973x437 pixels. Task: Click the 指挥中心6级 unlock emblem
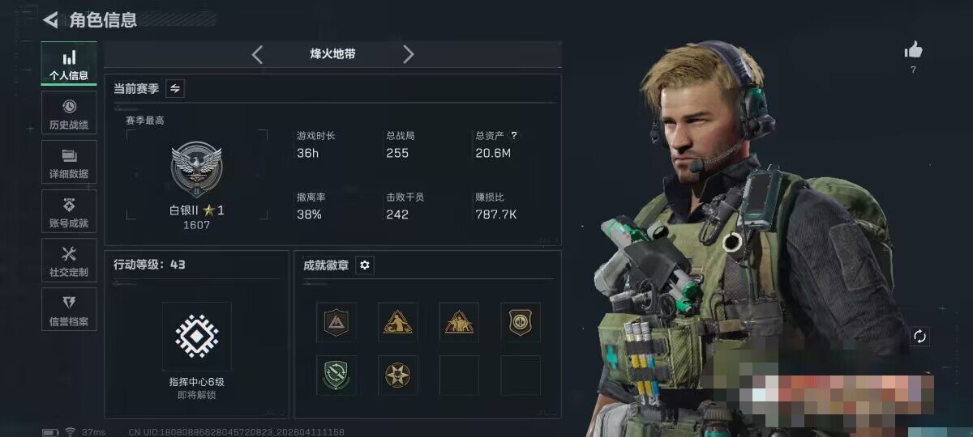pos(197,337)
